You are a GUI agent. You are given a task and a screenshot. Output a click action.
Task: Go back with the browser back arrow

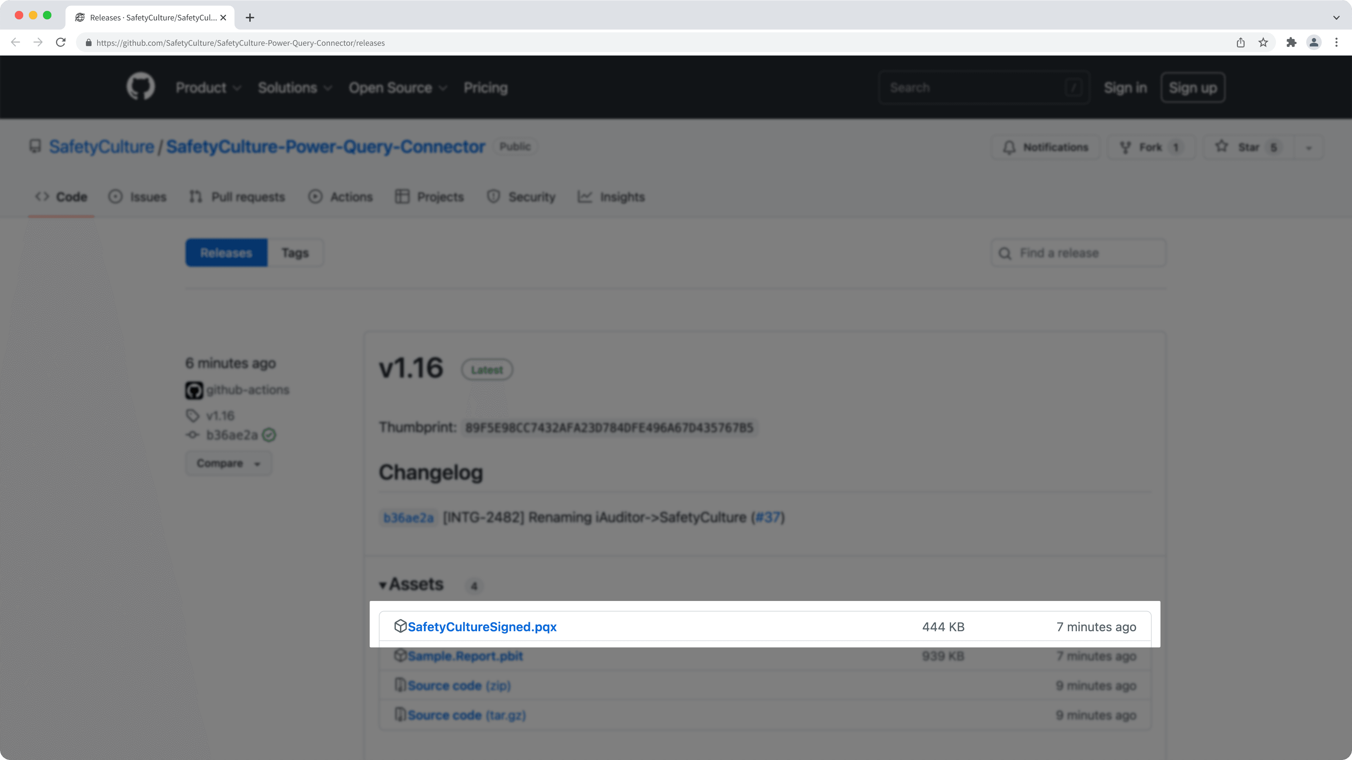[15, 43]
